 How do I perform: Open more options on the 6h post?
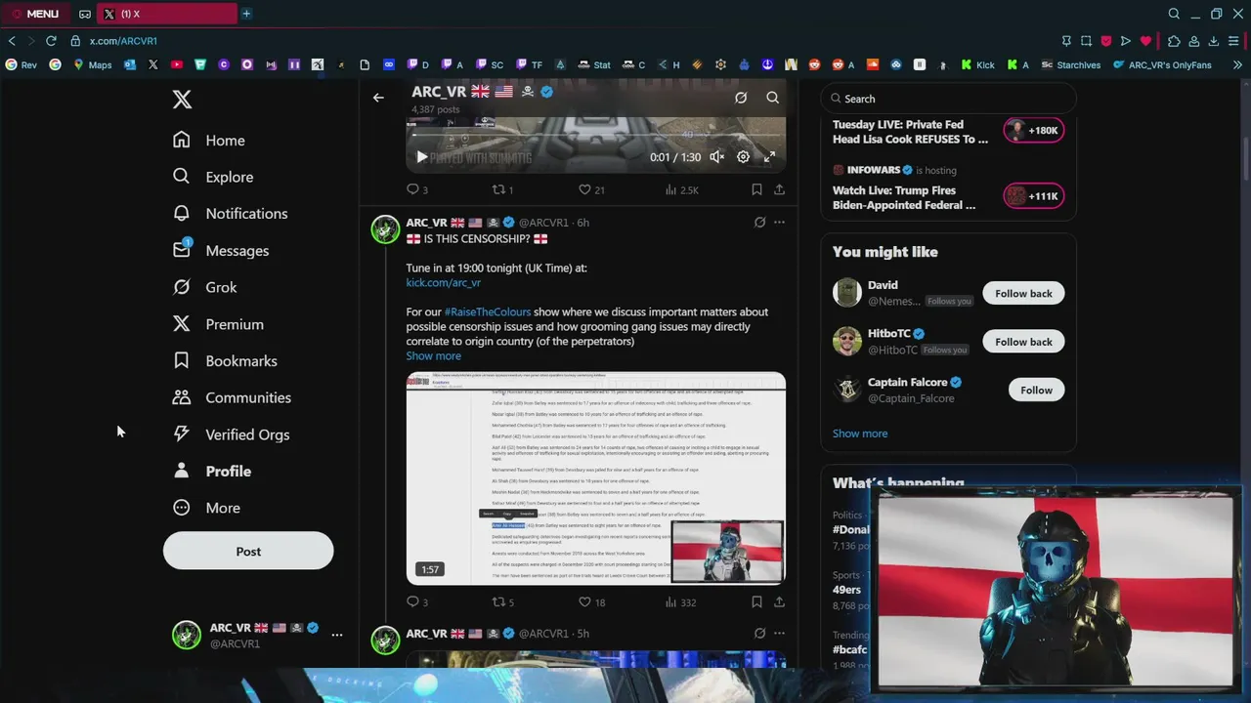(779, 223)
